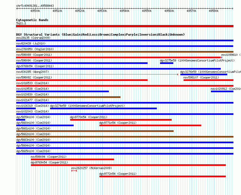Image resolution: width=241 pixels, height=195 pixels.
Task: Open the dgv9768n54 (Cooper2011) variant label
Action: (35, 66)
